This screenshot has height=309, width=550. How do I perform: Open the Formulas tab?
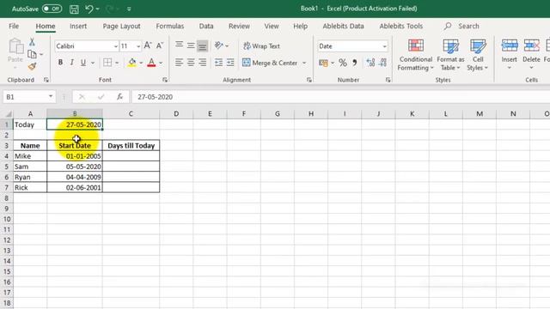tap(170, 26)
